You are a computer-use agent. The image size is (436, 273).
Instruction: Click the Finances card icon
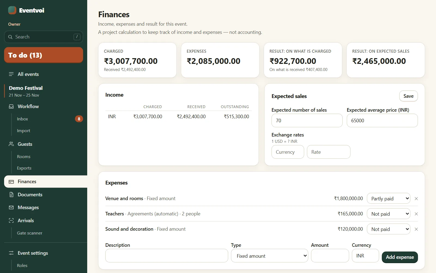click(x=11, y=182)
